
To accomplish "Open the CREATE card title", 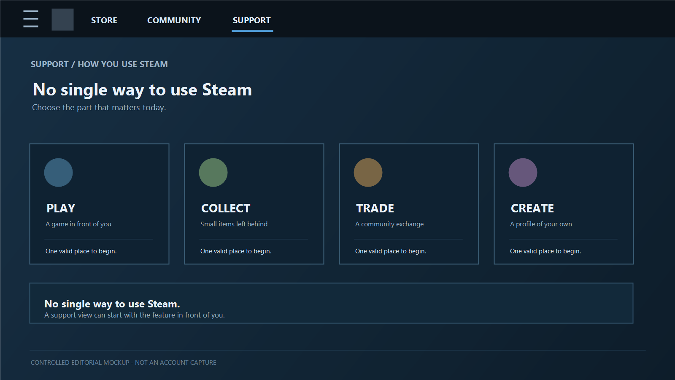I will pyautogui.click(x=532, y=208).
